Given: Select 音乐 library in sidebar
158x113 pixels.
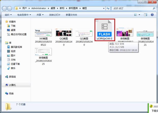Looking at the screenshot, I should point(13,68).
